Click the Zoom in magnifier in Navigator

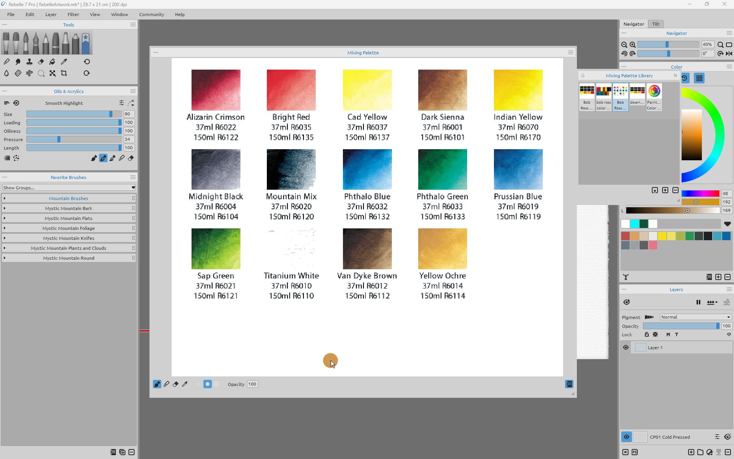(x=633, y=45)
